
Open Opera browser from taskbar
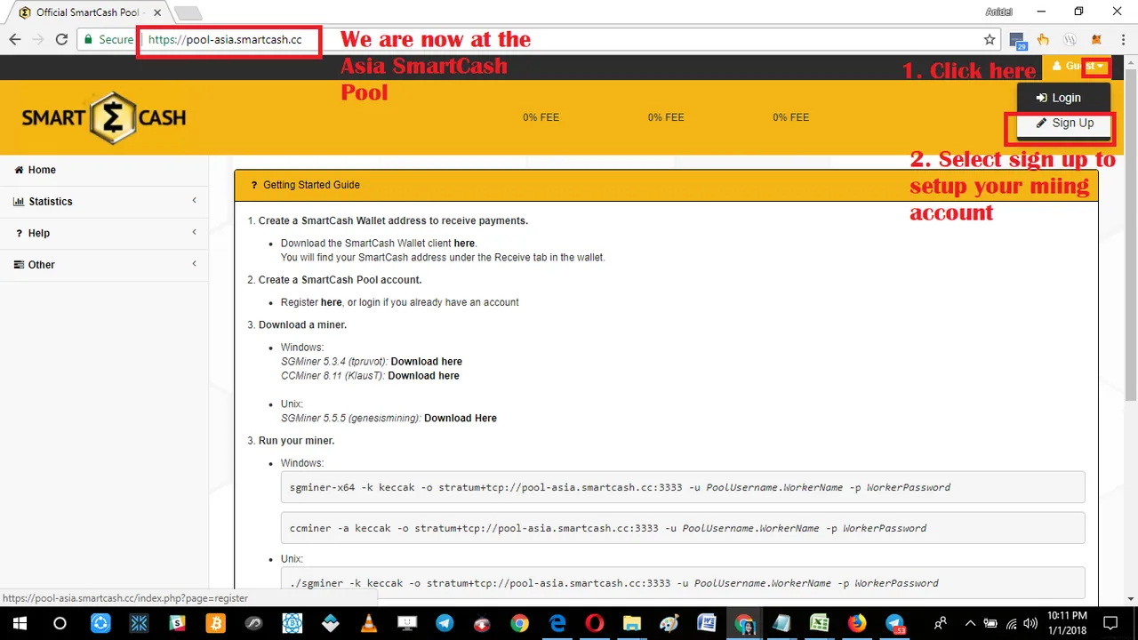[595, 623]
